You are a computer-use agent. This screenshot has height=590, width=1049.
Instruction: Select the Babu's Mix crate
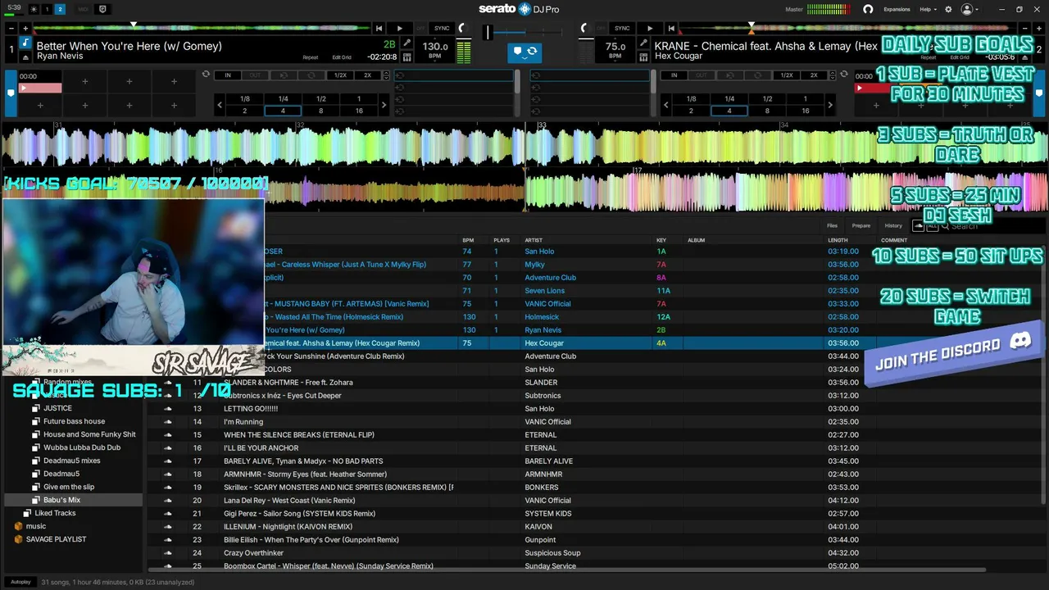(61, 500)
